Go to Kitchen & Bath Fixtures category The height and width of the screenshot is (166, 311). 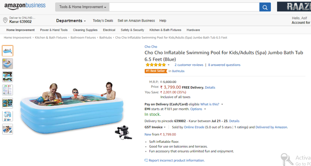point(165,30)
